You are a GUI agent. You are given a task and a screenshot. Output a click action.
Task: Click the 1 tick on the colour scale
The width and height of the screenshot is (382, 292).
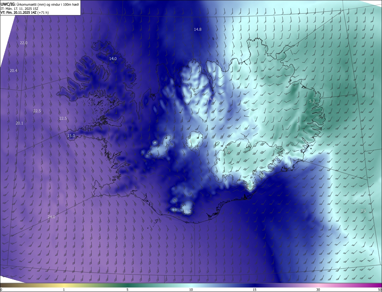64,290
